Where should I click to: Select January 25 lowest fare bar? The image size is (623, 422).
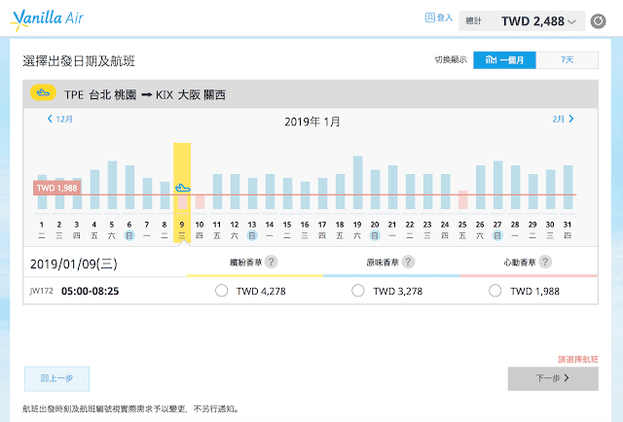click(463, 199)
